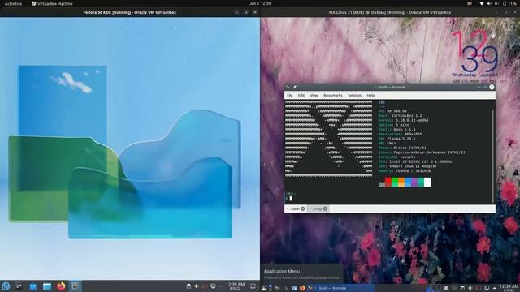Click MX updater icon in MX system tray
This screenshot has height=292, width=520.
tap(446, 288)
